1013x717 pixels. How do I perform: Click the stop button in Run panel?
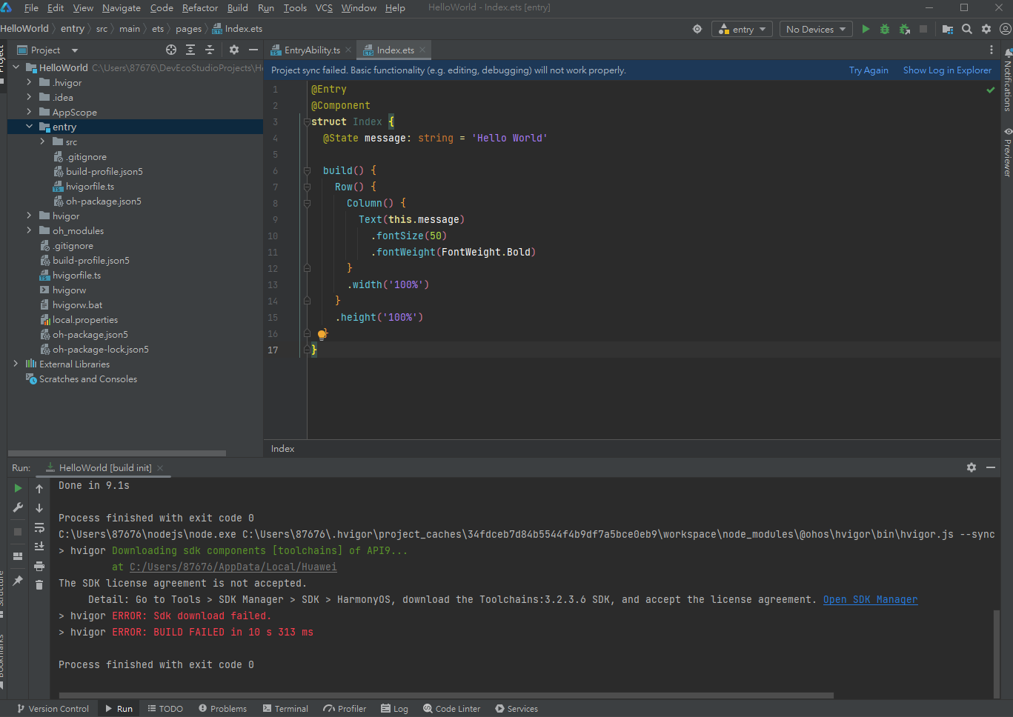click(18, 532)
